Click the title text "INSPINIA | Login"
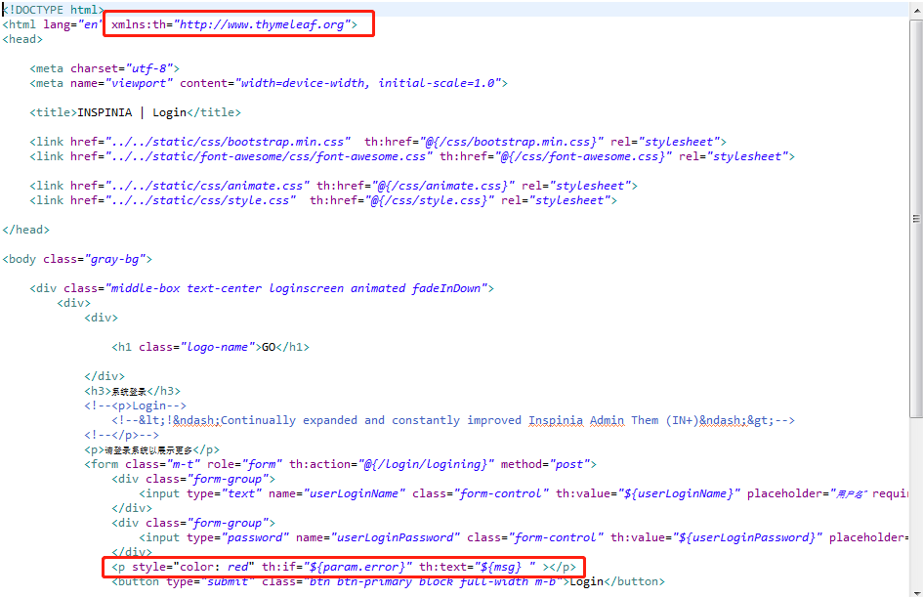The width and height of the screenshot is (923, 597). [x=132, y=112]
